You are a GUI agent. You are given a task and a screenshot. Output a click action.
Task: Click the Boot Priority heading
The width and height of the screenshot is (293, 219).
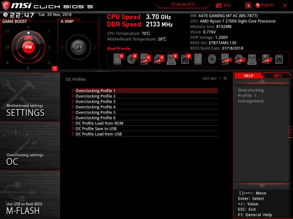coord(119,48)
